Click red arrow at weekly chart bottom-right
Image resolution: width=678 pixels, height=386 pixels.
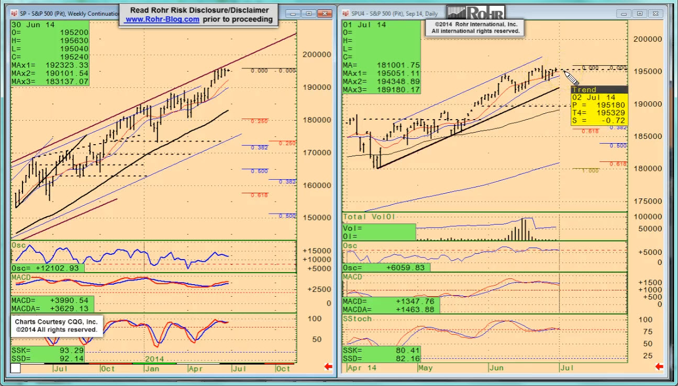point(328,367)
